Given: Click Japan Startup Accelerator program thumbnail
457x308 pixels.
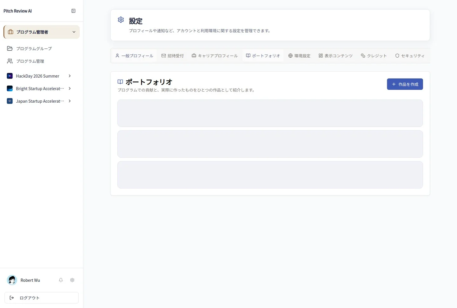Looking at the screenshot, I should coord(10,101).
